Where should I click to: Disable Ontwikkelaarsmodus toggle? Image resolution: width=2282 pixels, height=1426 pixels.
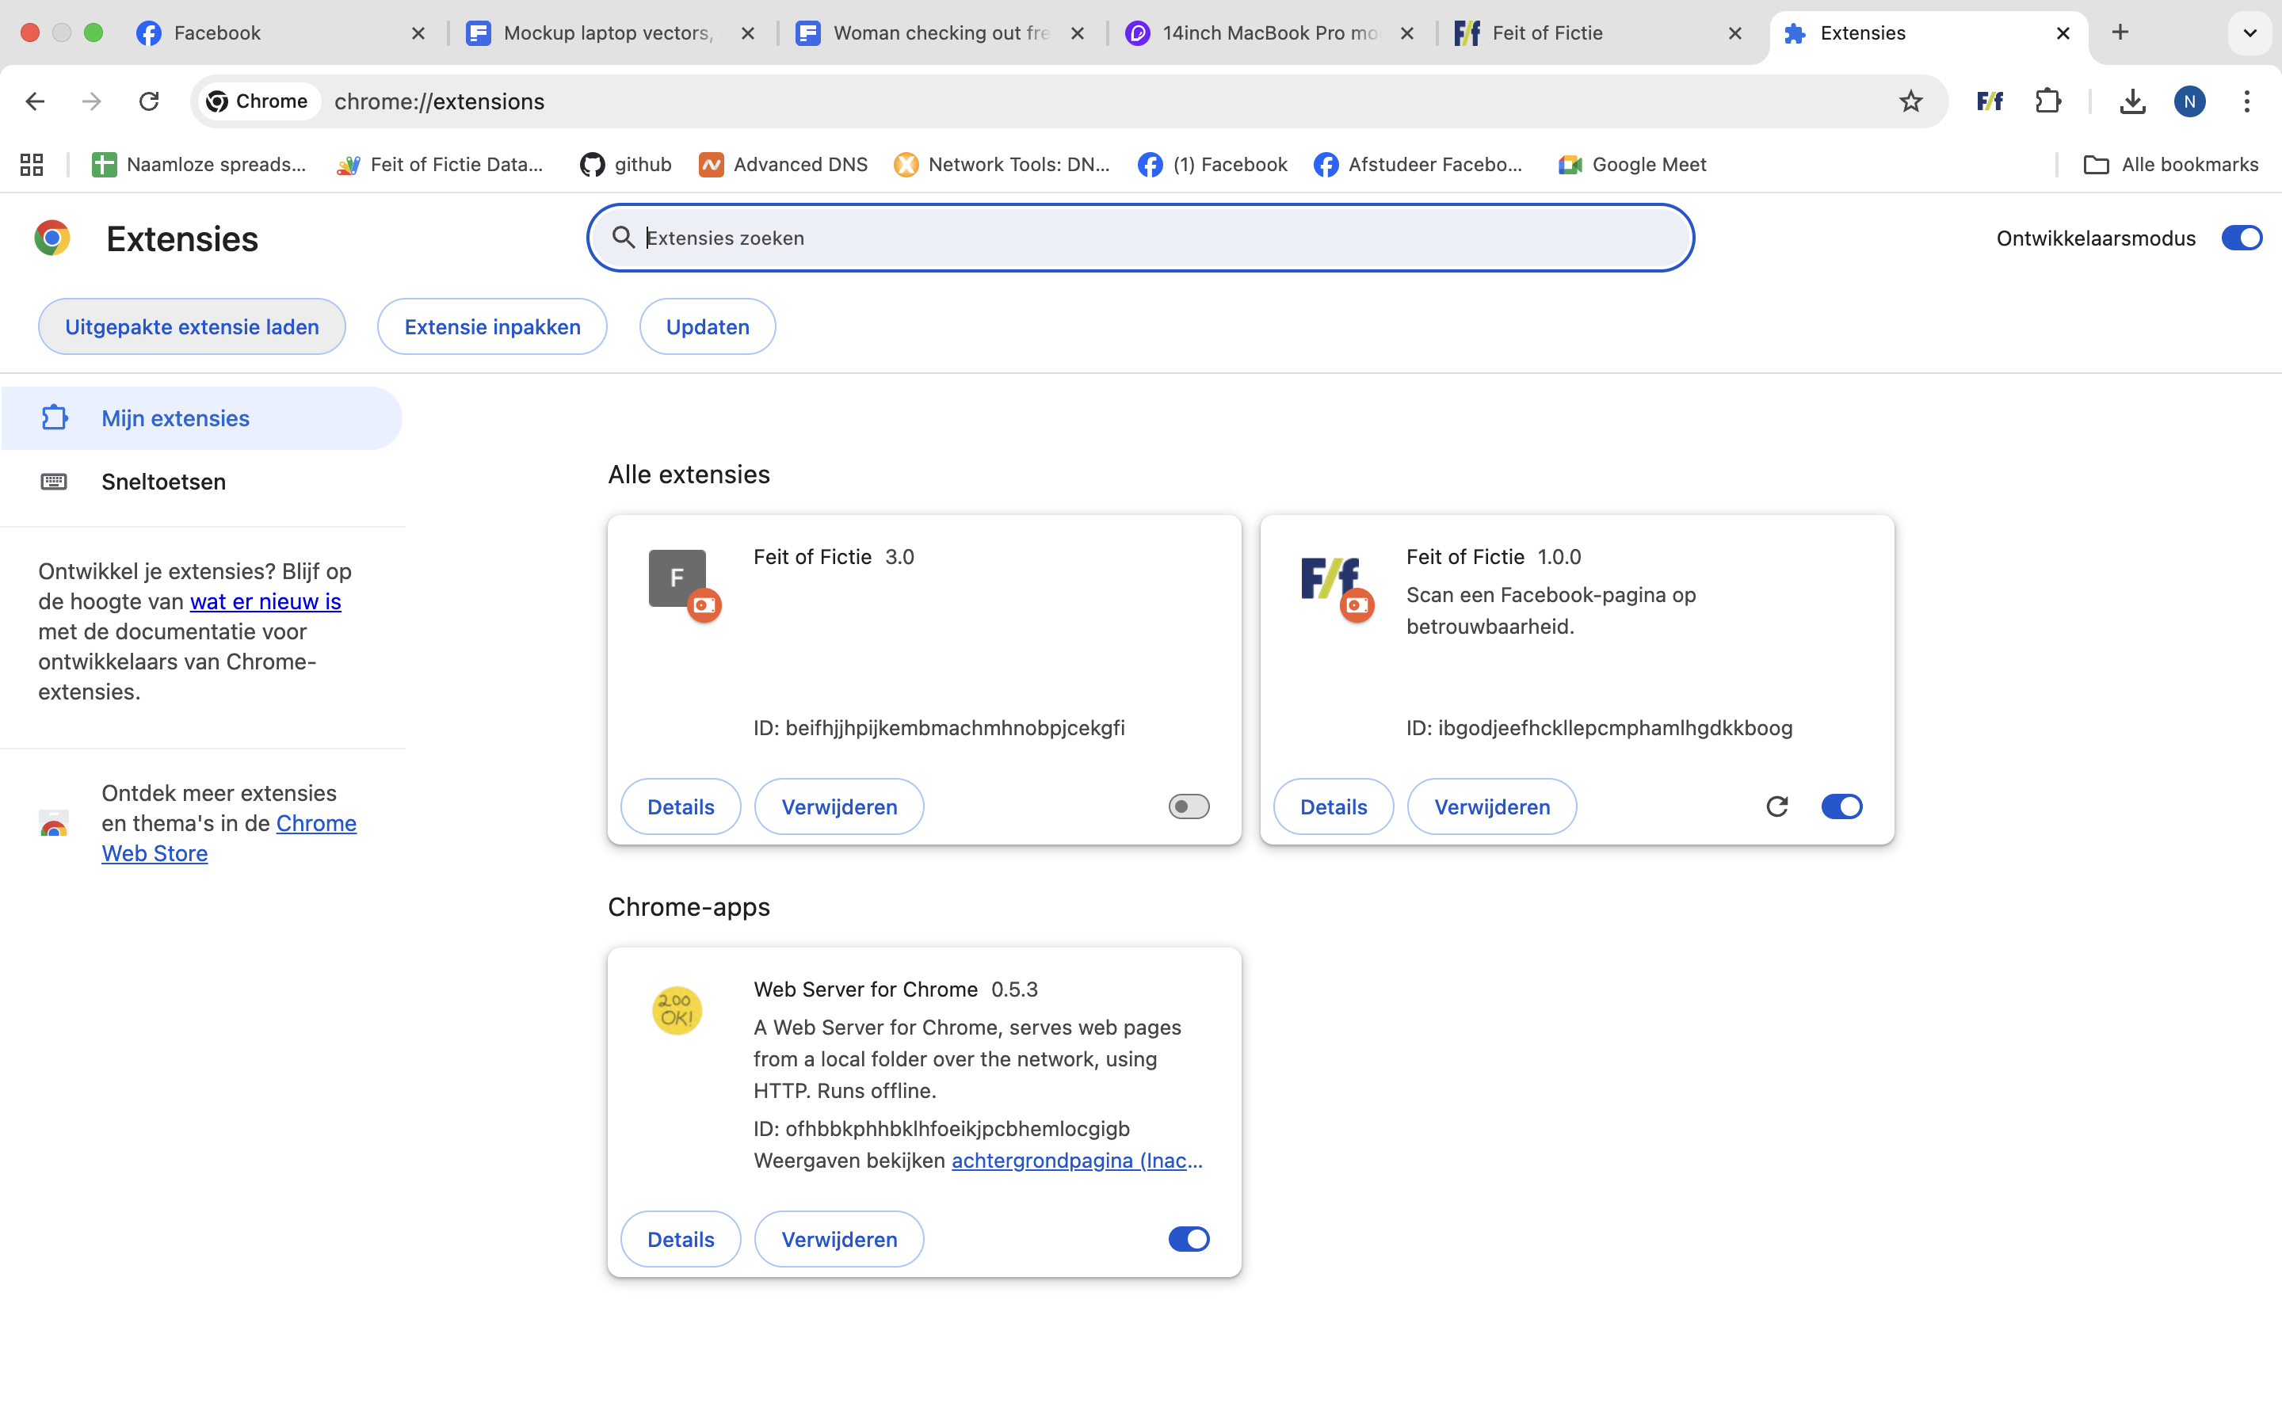coord(2241,238)
